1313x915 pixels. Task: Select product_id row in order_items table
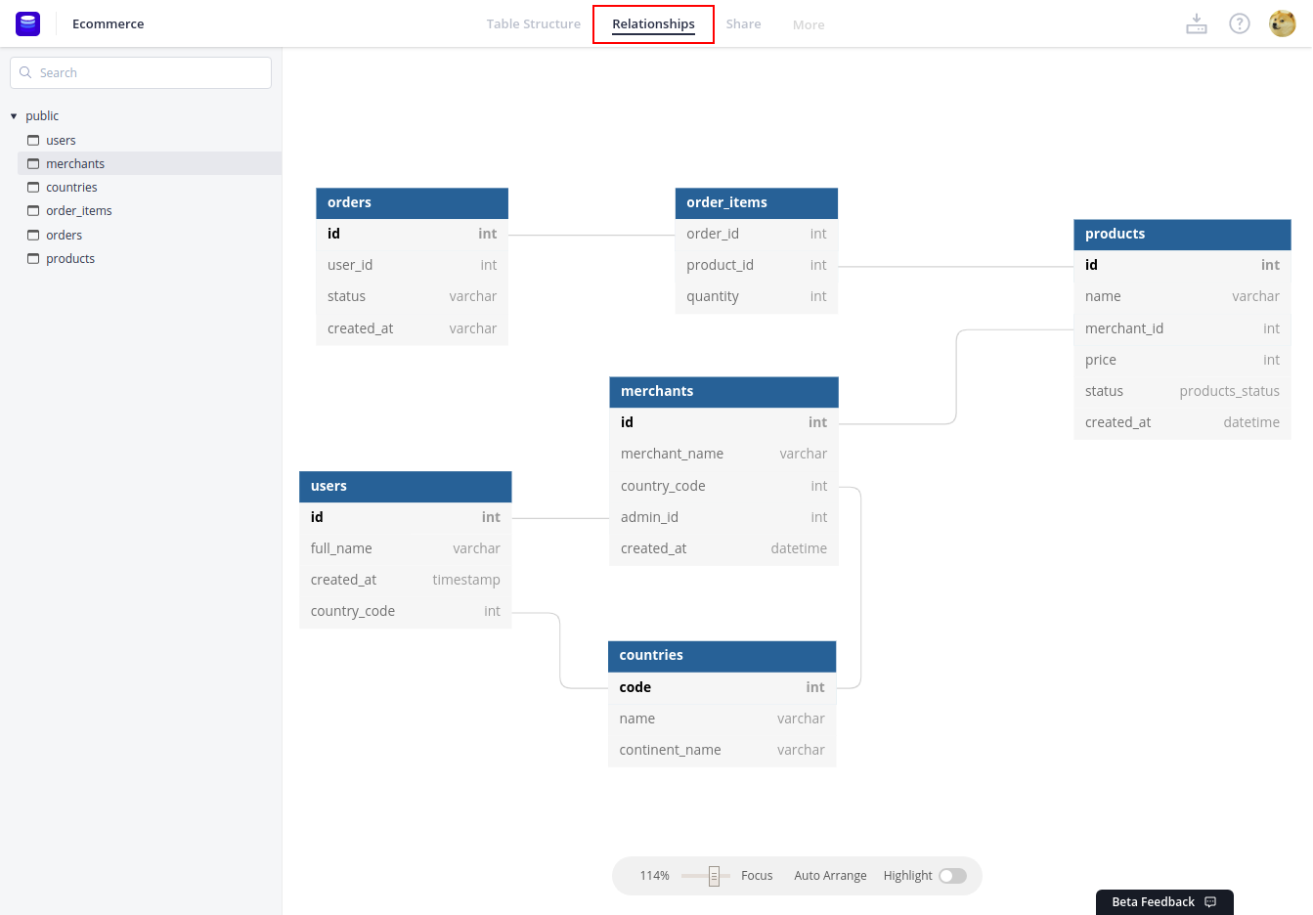pos(757,265)
